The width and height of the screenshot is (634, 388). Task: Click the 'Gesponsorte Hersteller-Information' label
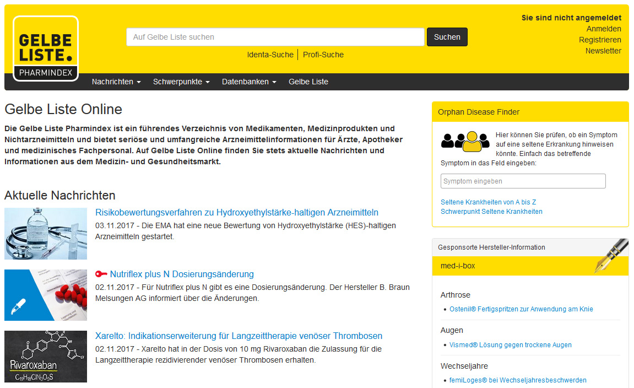492,247
